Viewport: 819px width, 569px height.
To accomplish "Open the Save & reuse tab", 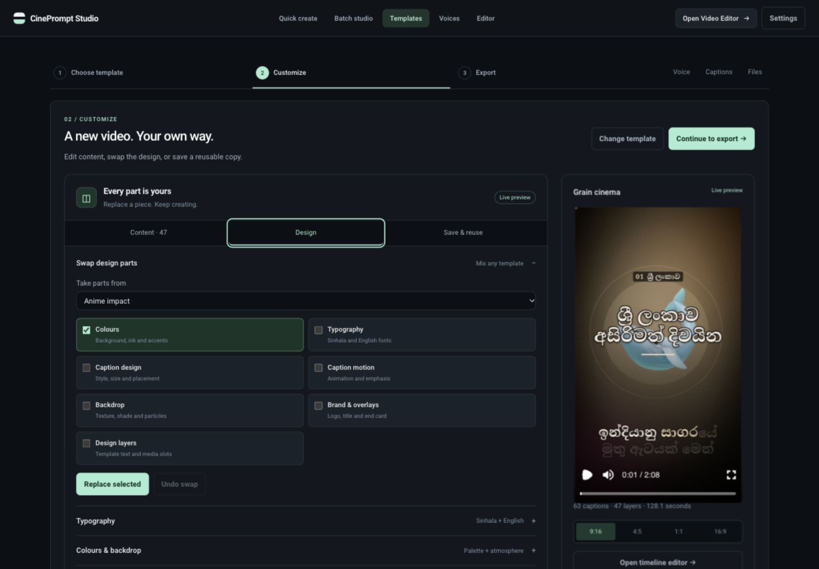I will click(x=463, y=233).
